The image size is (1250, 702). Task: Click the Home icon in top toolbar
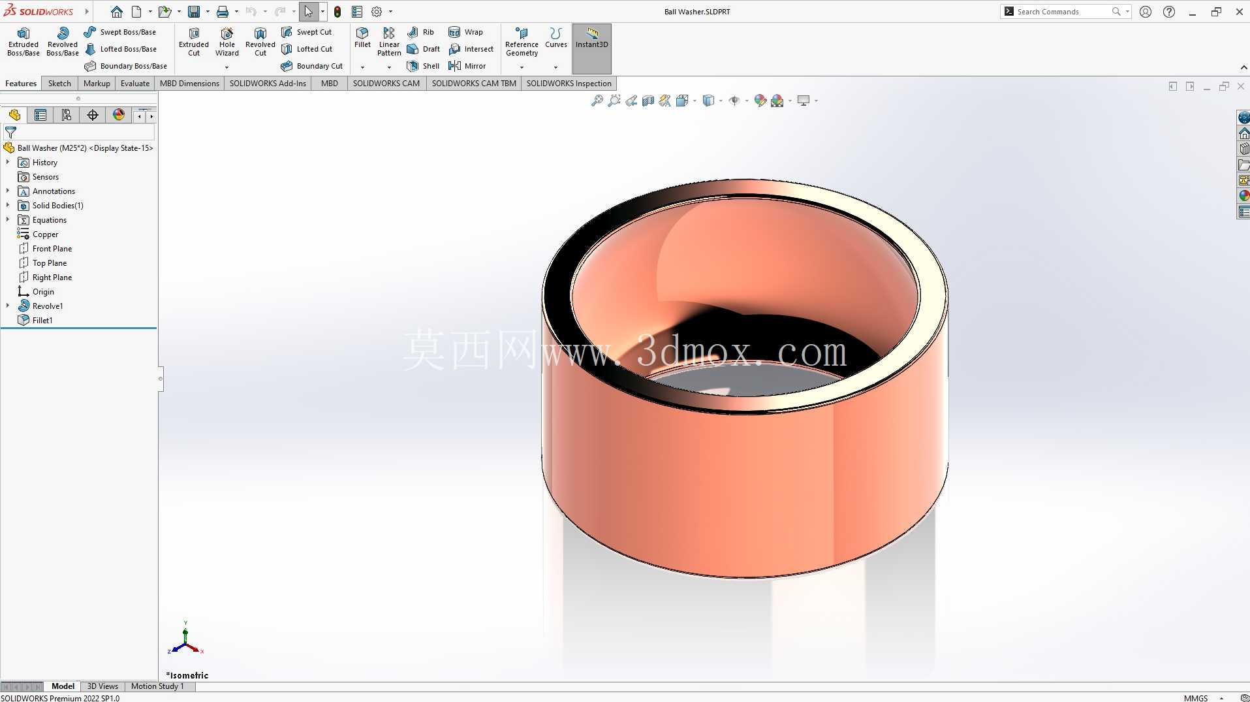click(x=117, y=12)
